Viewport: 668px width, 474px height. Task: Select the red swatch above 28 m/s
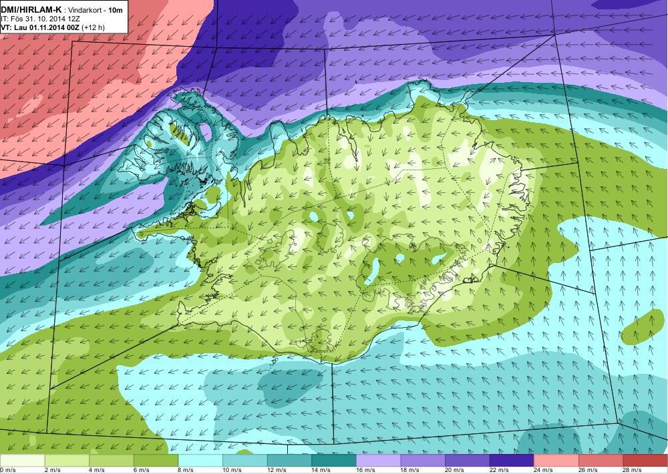coord(645,461)
